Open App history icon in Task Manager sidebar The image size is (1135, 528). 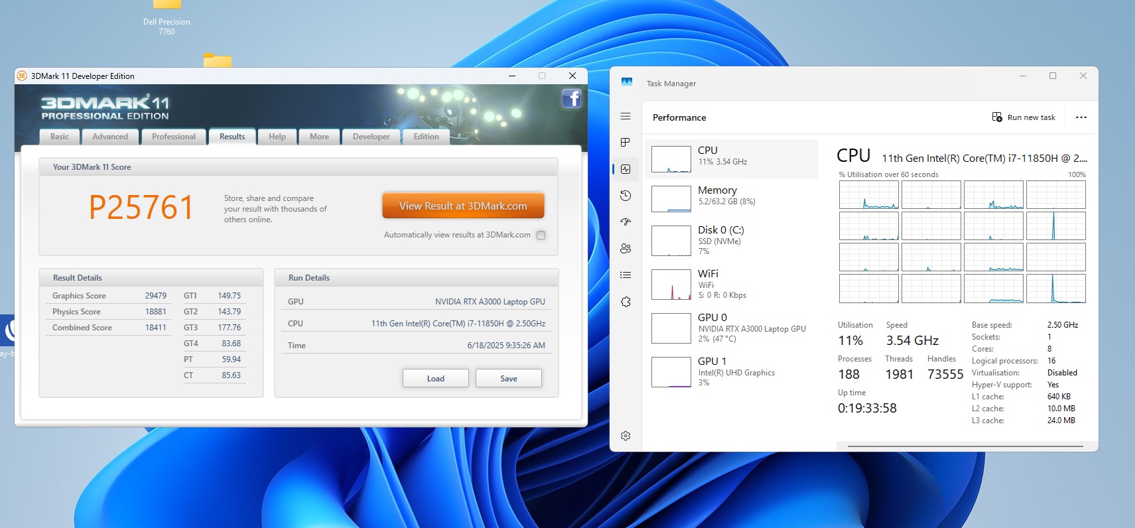click(626, 196)
